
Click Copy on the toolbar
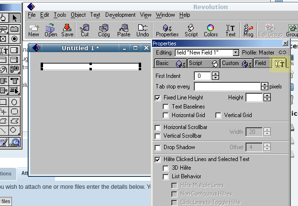pos(104,31)
